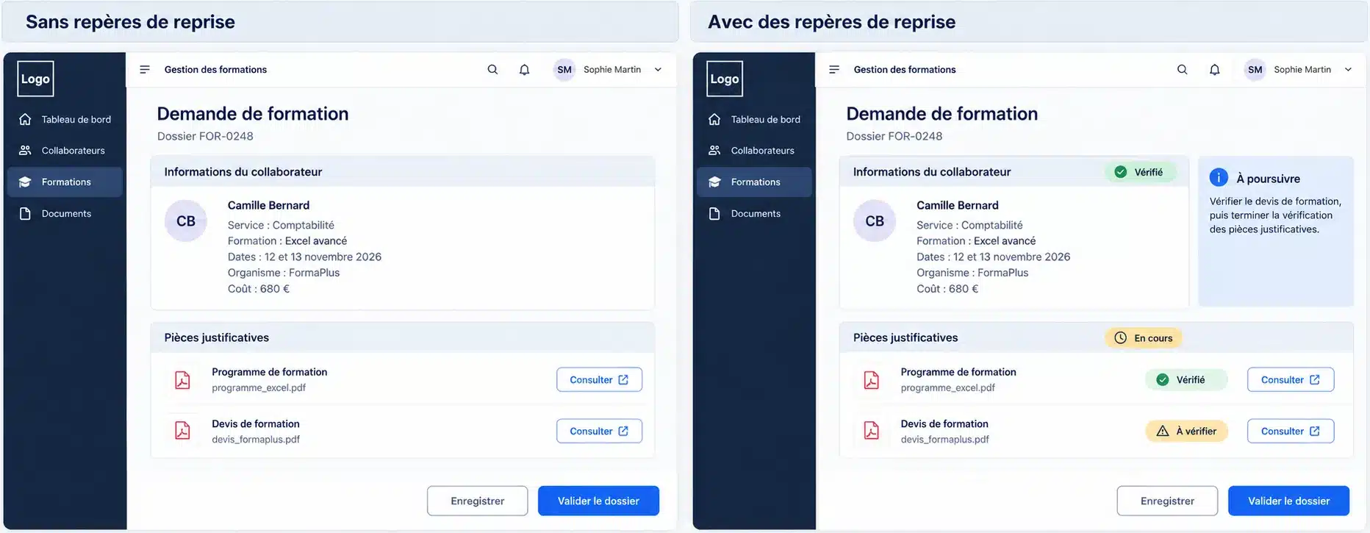1370x533 pixels.
Task: Select Formations in right panel sidebar
Action: (x=754, y=182)
